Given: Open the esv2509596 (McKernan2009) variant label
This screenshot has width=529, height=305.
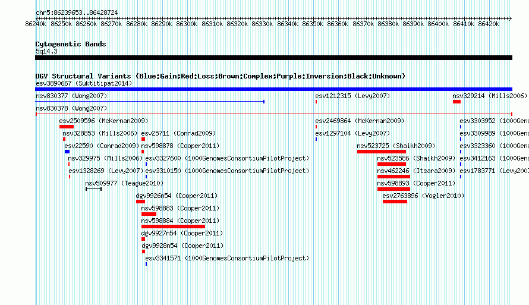Looking at the screenshot, I should (x=103, y=121).
